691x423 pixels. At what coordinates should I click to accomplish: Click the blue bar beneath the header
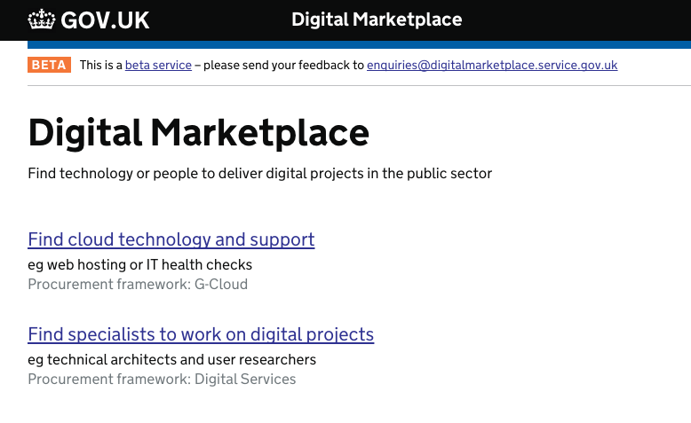[x=359, y=44]
